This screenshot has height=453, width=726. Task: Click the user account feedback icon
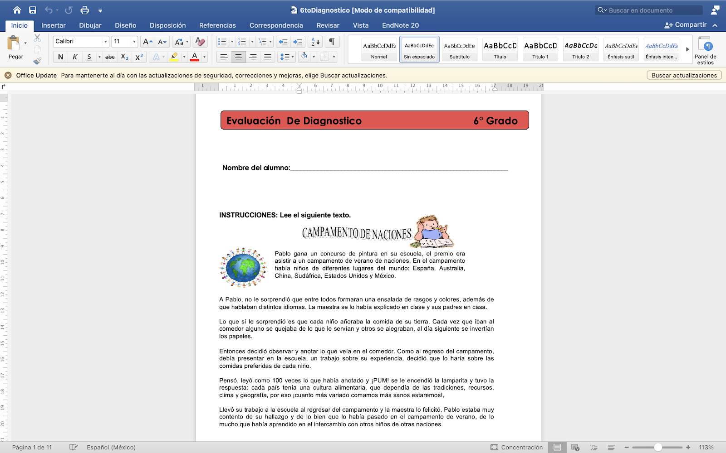tap(715, 10)
